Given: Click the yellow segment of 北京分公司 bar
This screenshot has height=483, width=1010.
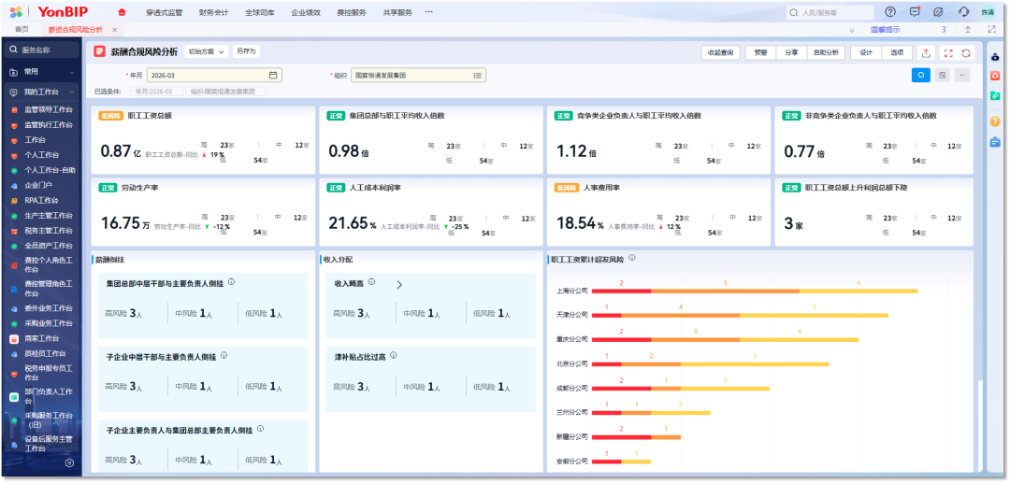Looking at the screenshot, I should point(755,364).
